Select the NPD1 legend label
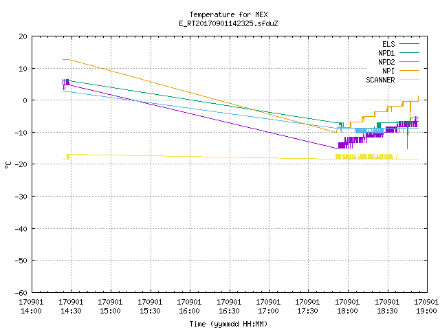The width and height of the screenshot is (440, 330). (386, 53)
